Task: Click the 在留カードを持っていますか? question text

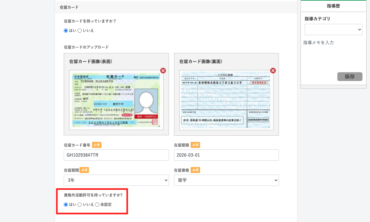Action: click(90, 21)
